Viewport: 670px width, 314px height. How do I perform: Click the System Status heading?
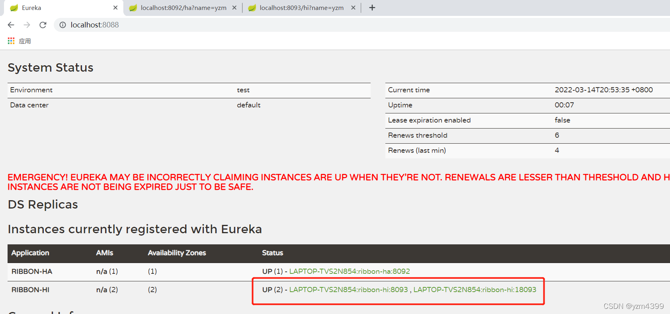point(51,68)
